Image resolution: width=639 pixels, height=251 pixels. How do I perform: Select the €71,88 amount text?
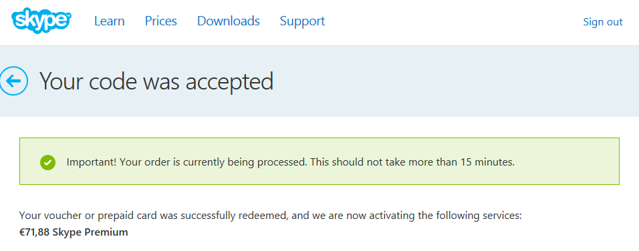pos(35,233)
